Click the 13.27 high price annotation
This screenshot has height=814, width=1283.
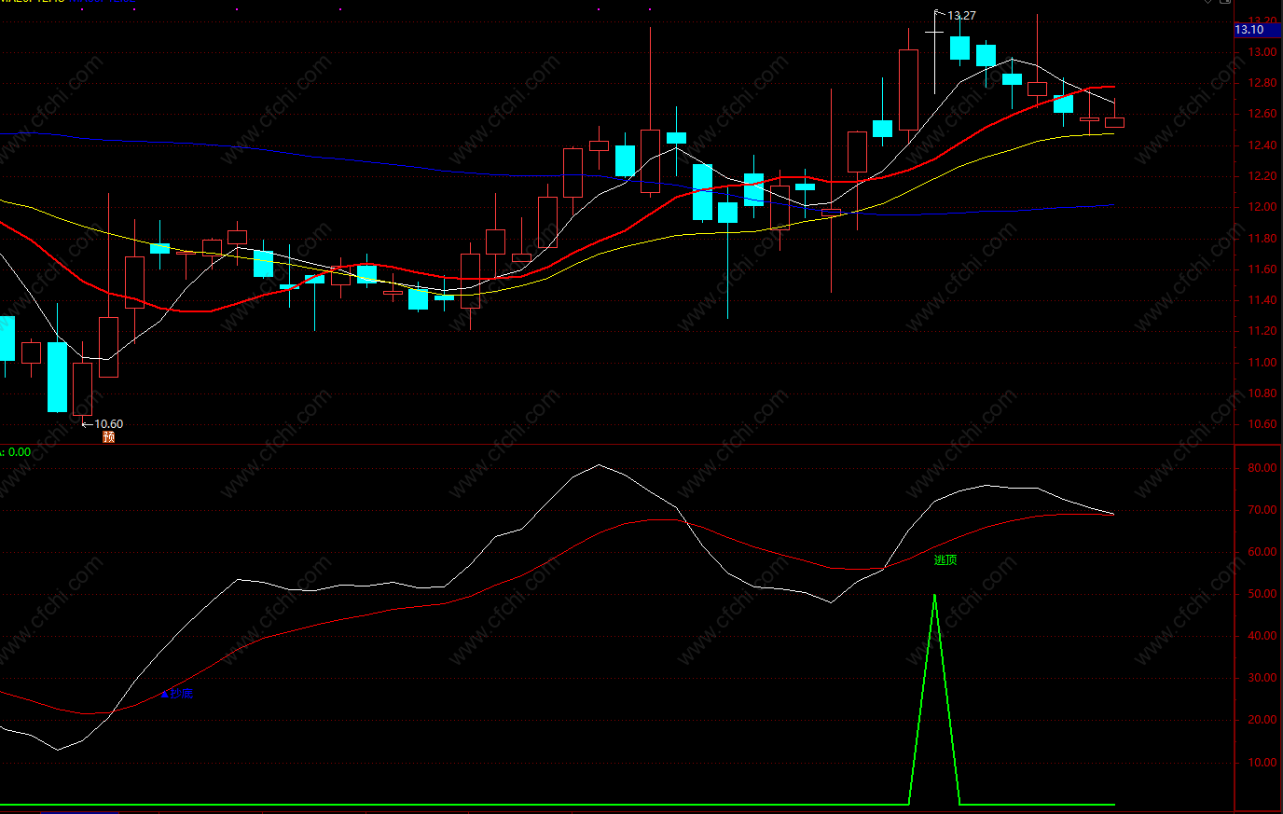(x=961, y=16)
